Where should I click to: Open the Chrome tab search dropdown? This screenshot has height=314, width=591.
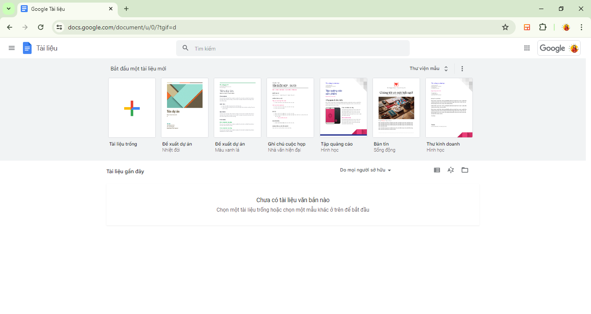[x=8, y=9]
